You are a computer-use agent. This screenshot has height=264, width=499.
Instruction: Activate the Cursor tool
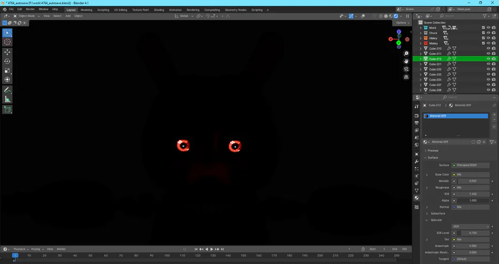7,42
